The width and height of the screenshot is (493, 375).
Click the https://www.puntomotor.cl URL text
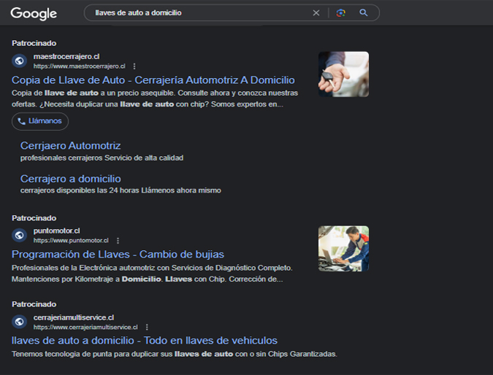coord(71,241)
